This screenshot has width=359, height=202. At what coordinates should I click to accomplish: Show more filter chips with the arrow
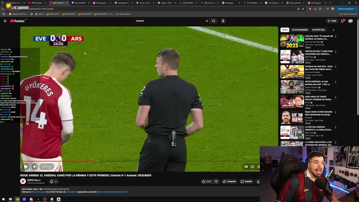[x=333, y=30]
